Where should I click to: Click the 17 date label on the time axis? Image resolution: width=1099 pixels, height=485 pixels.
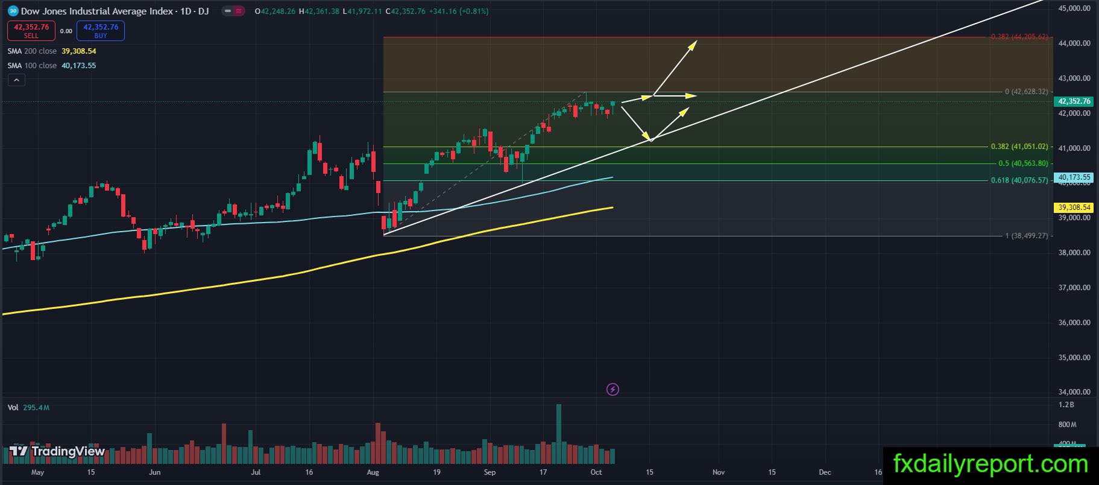click(x=543, y=472)
